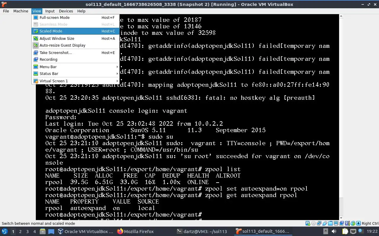Click the show desktop taskbar icon
This screenshot has height=236, width=379.
pyautogui.click(x=51, y=231)
